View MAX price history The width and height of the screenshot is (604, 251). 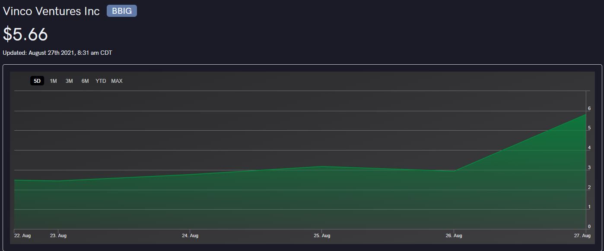[x=117, y=81]
